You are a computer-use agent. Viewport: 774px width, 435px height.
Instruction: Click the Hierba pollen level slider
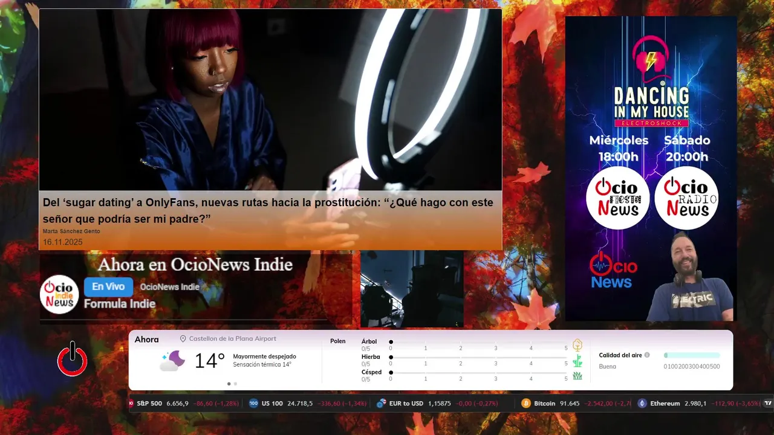(478, 357)
